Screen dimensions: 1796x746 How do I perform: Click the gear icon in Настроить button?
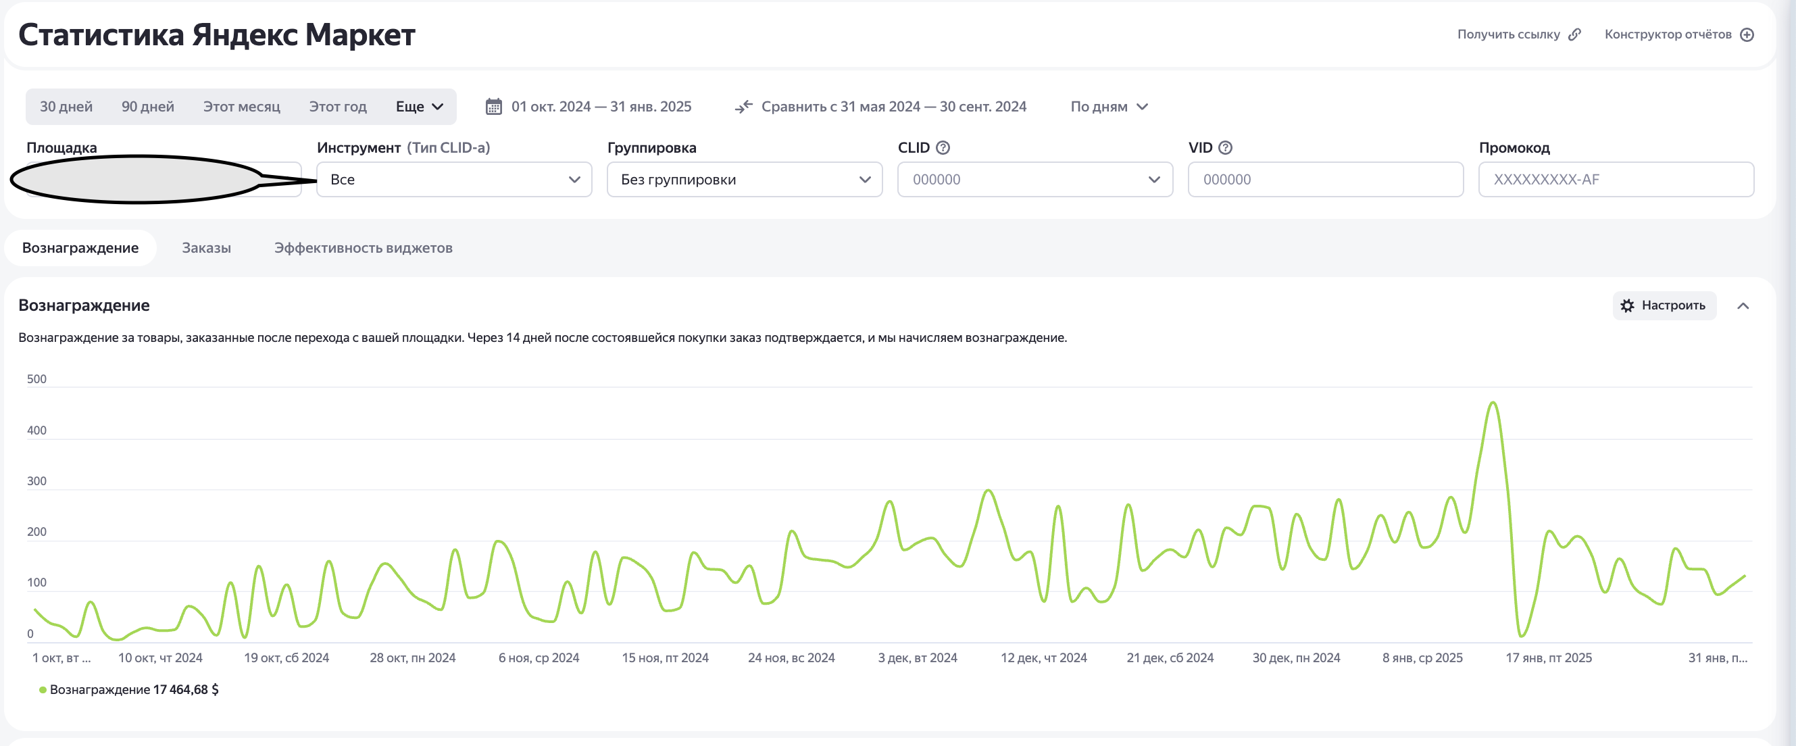click(1627, 305)
